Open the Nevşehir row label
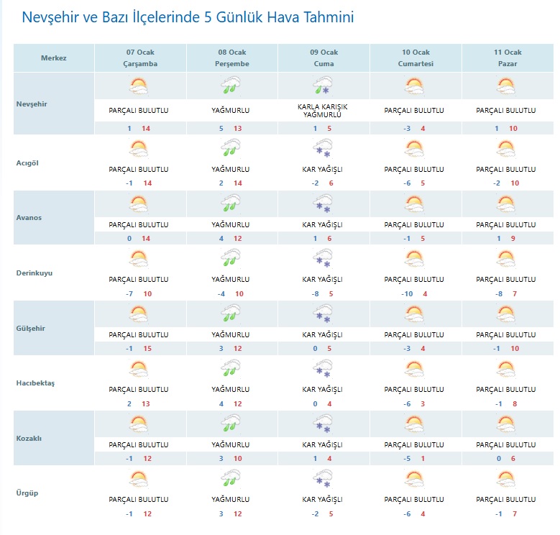This screenshot has width=560, height=535. [32, 104]
